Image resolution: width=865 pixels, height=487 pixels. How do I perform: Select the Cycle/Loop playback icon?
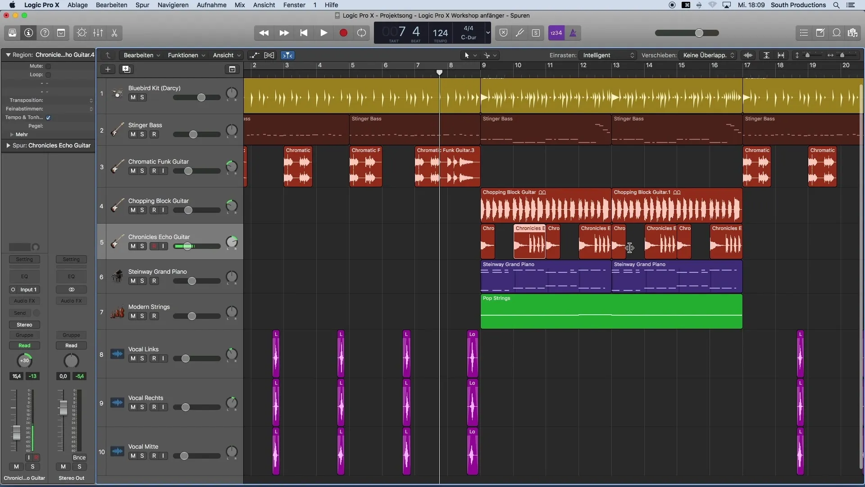(361, 33)
